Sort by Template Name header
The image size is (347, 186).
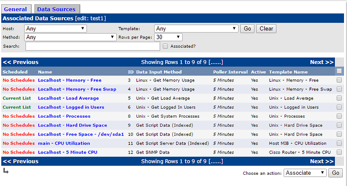[x=288, y=72]
